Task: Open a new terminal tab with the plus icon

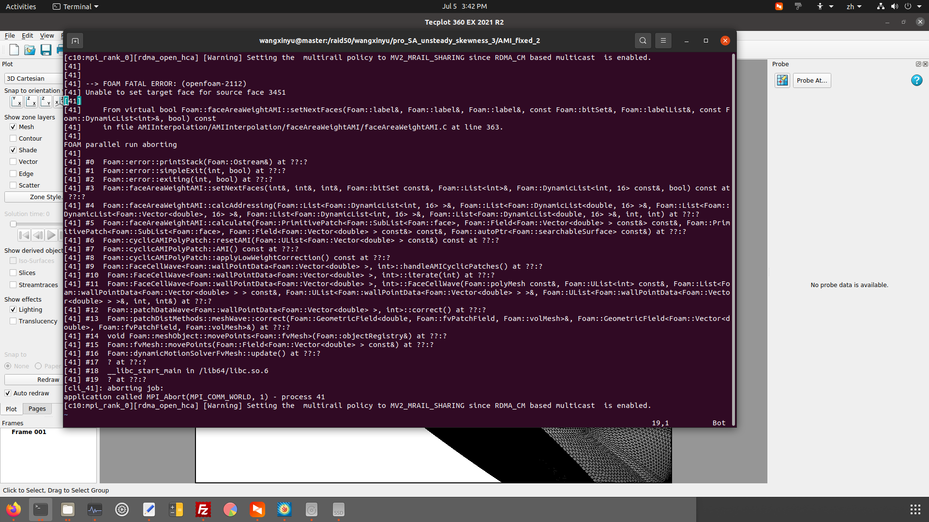Action: tap(75, 41)
